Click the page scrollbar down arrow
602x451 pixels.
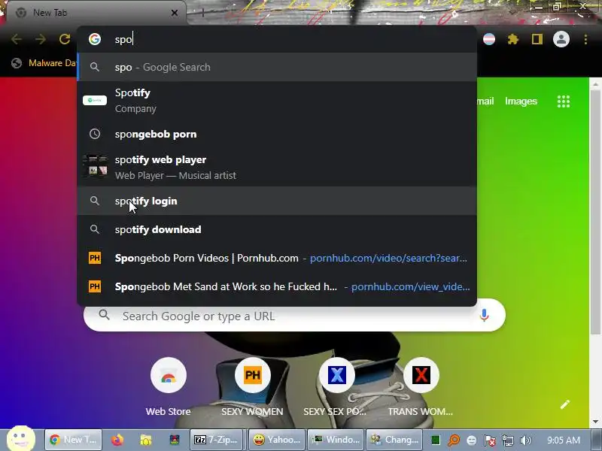pyautogui.click(x=595, y=422)
